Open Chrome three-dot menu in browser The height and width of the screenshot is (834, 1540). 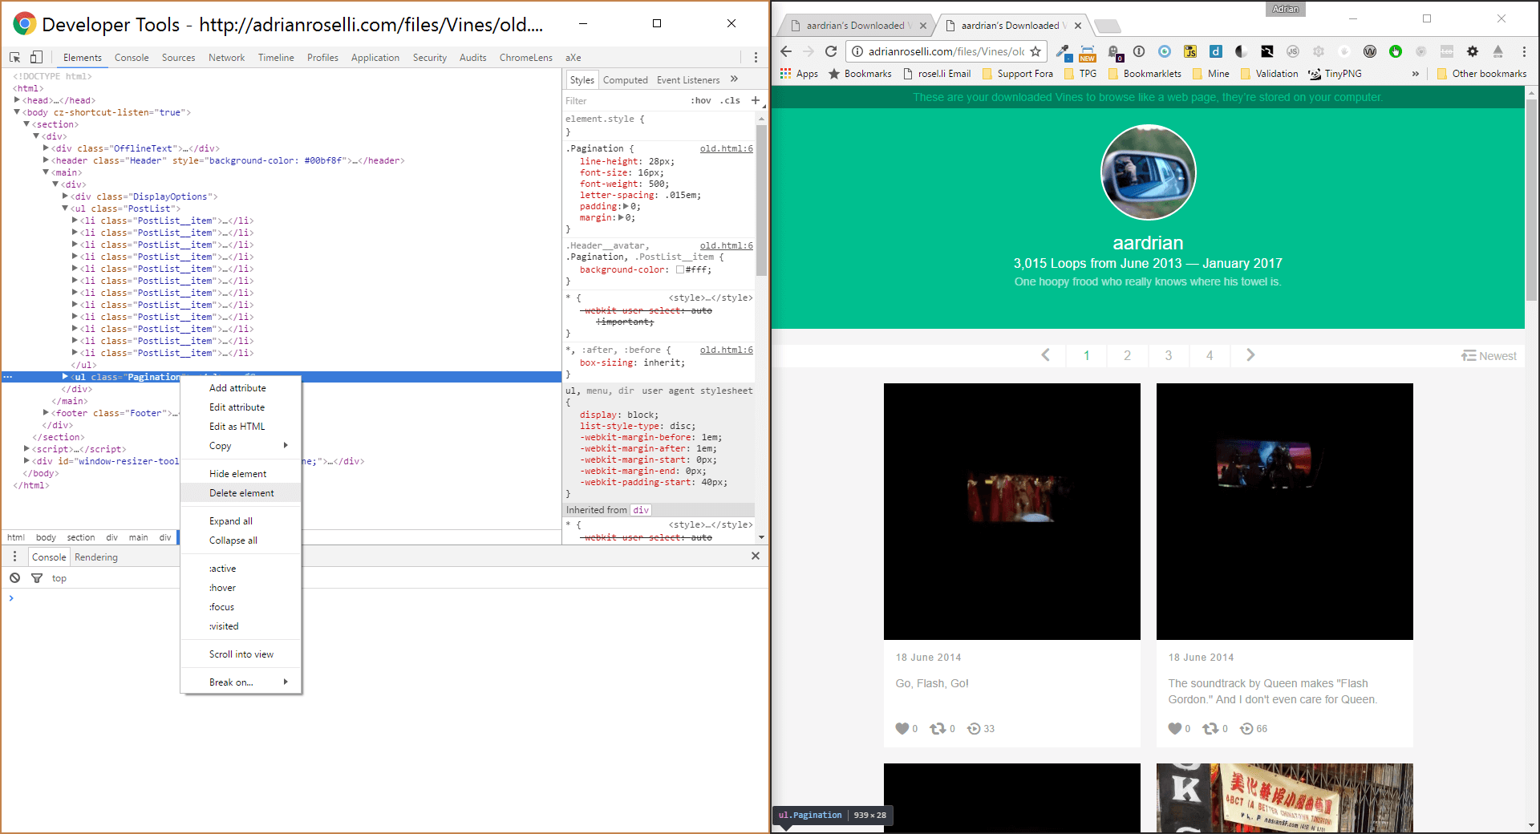point(1524,51)
